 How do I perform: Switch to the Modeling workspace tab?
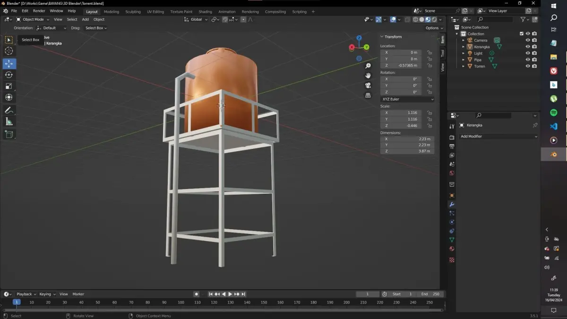tap(112, 11)
